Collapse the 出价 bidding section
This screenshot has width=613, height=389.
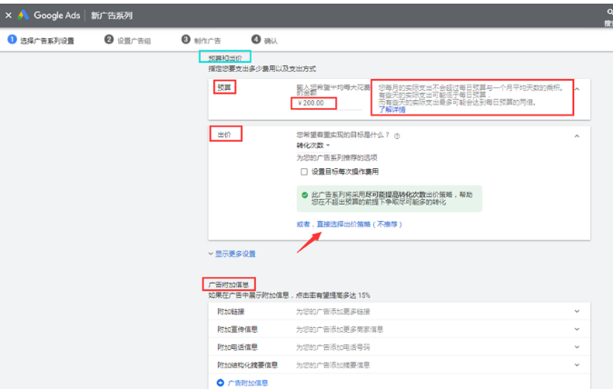tap(576, 135)
